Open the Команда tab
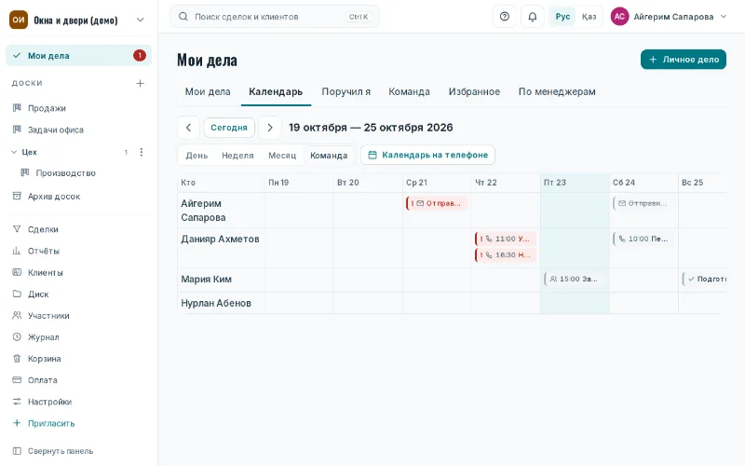The height and width of the screenshot is (466, 745). [409, 91]
